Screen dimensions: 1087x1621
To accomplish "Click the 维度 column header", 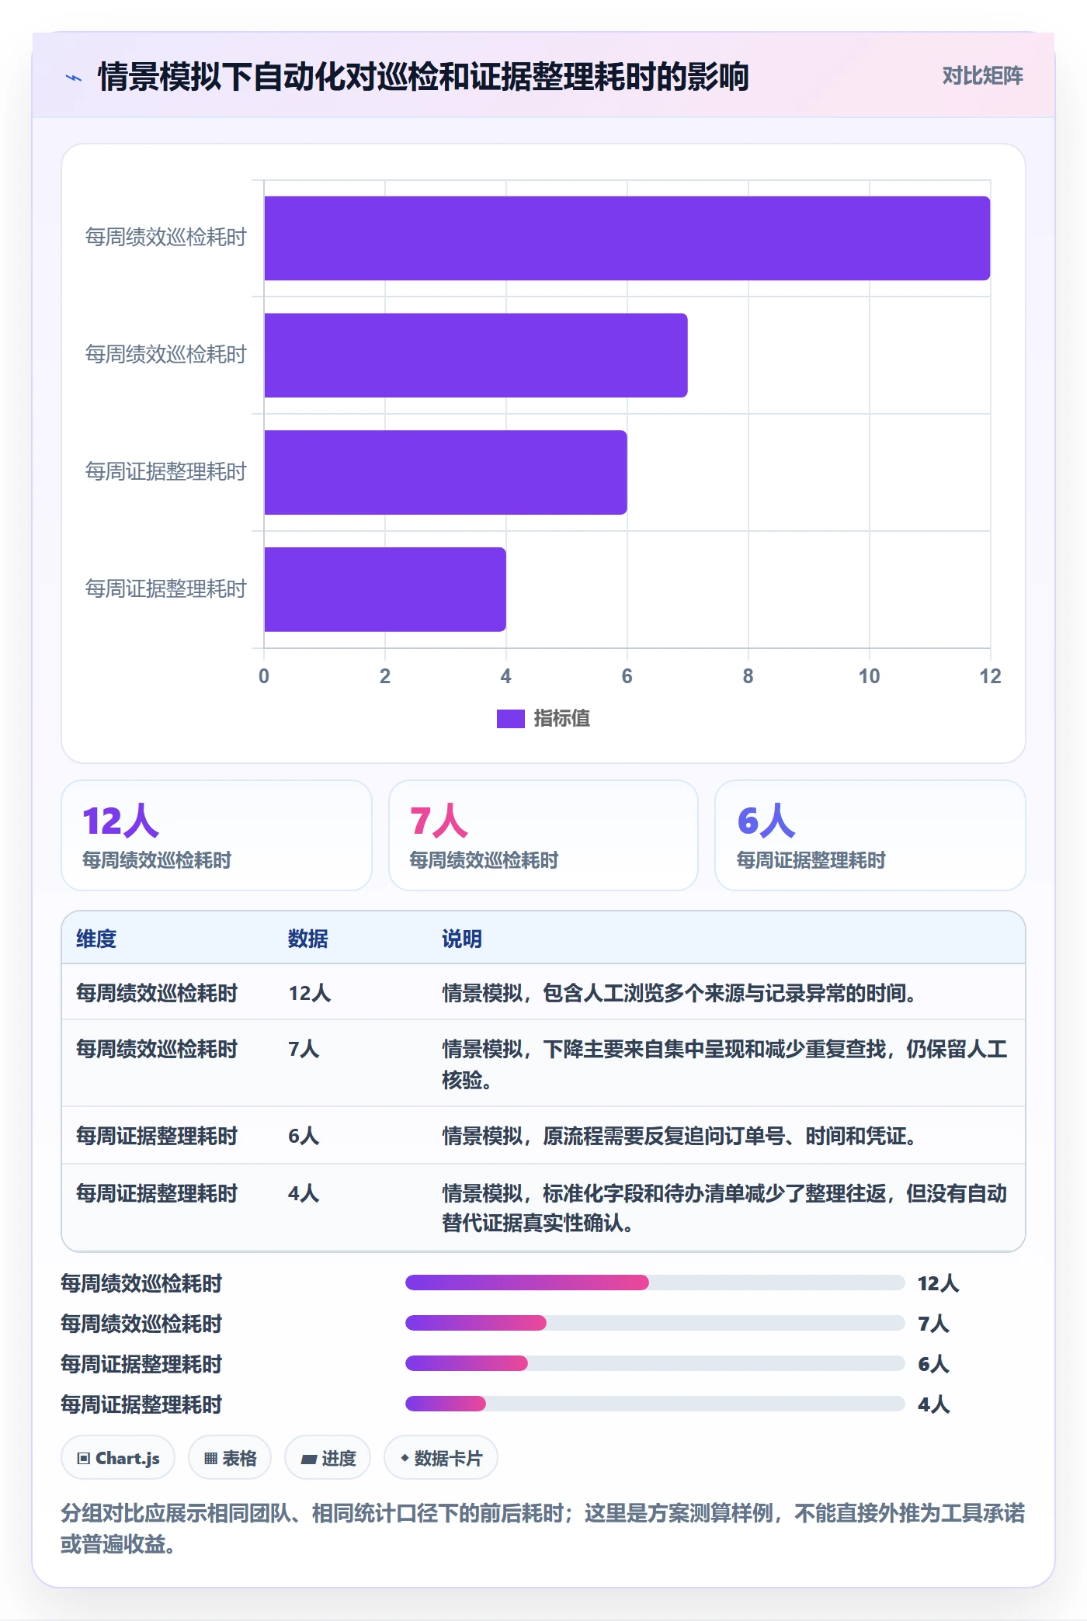I will click(x=96, y=939).
